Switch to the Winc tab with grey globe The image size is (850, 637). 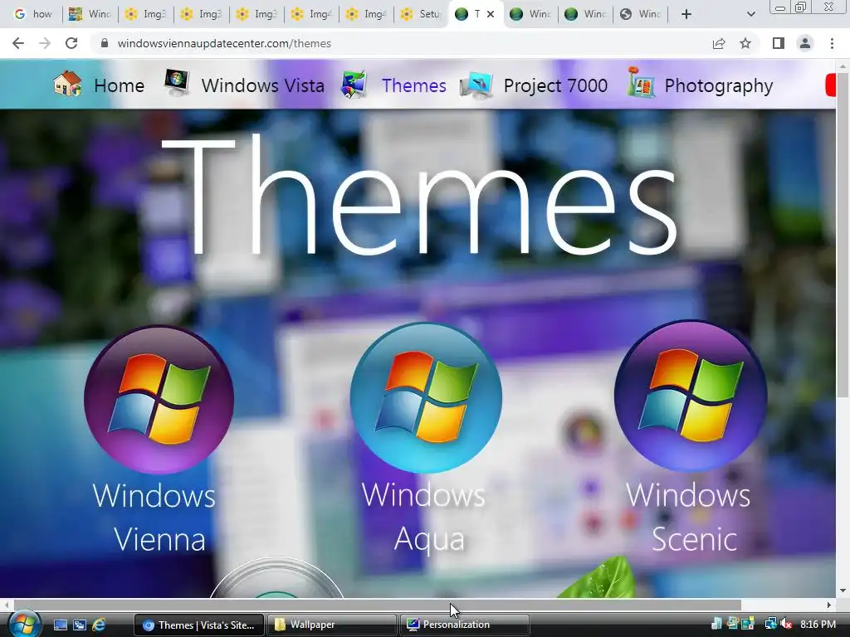[x=641, y=14]
